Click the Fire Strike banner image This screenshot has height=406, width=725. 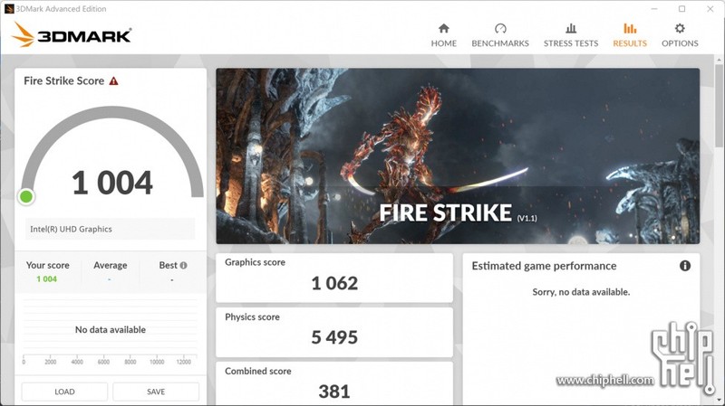point(458,156)
